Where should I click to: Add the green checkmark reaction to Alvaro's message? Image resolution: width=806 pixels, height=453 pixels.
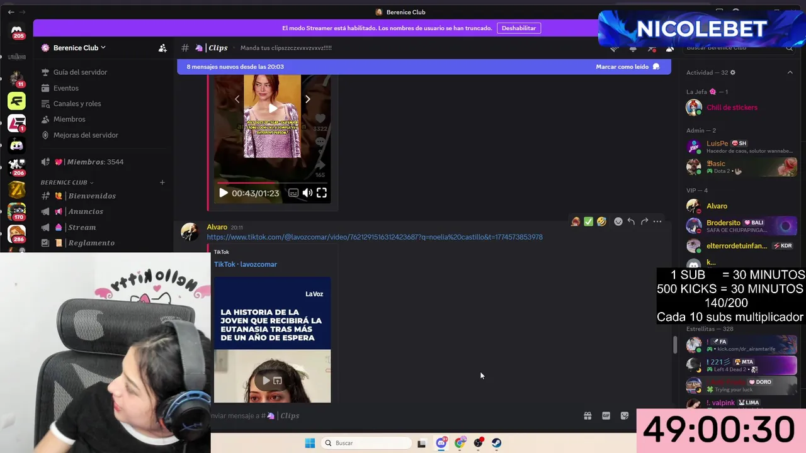click(x=588, y=221)
